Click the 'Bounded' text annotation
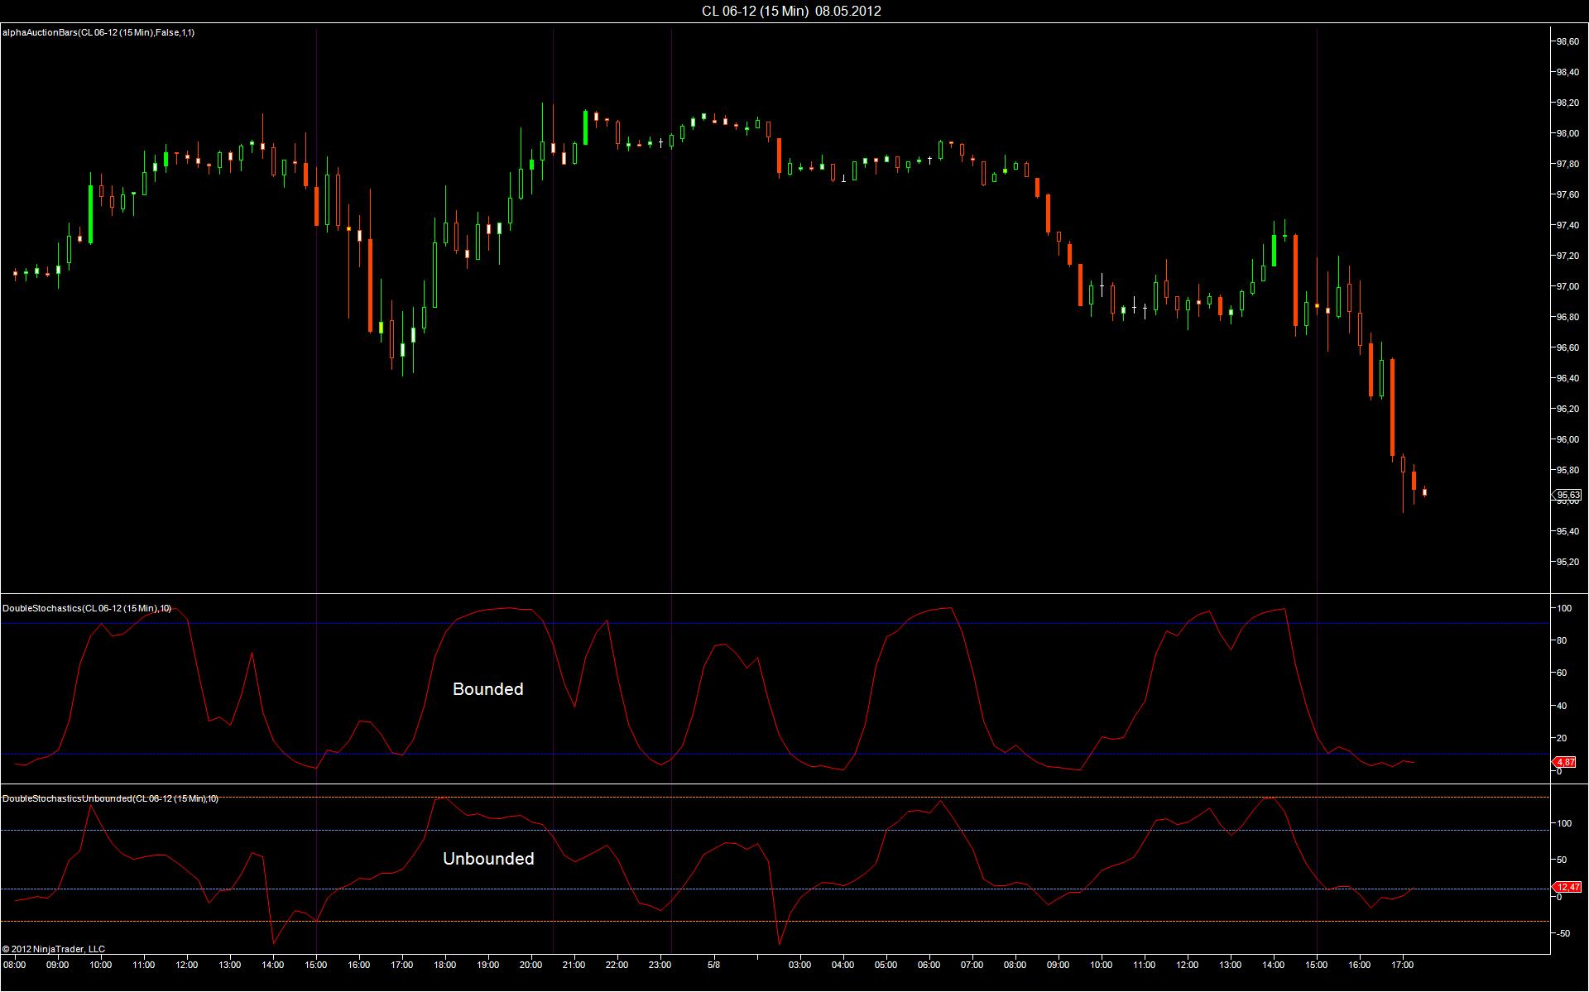Image resolution: width=1589 pixels, height=992 pixels. click(487, 689)
